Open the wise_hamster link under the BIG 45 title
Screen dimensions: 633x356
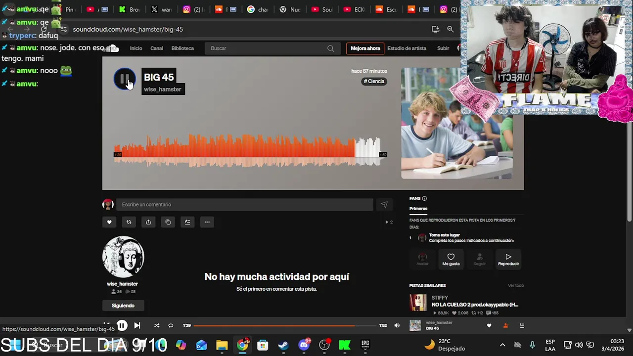pyautogui.click(x=163, y=89)
